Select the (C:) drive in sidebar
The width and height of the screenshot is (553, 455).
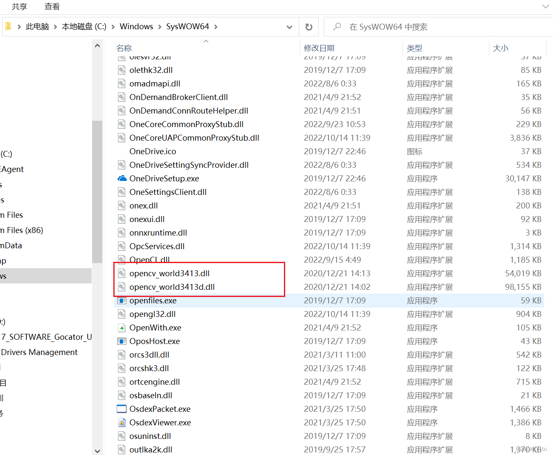pyautogui.click(x=6, y=154)
